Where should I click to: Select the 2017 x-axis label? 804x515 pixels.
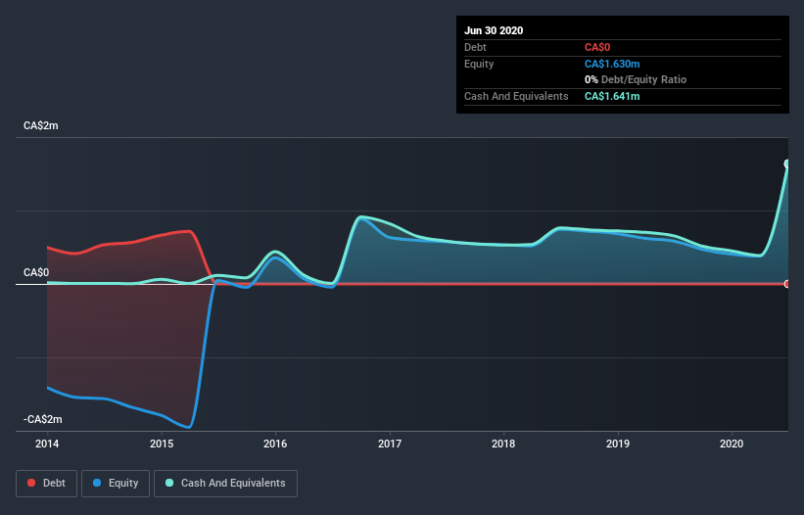390,444
